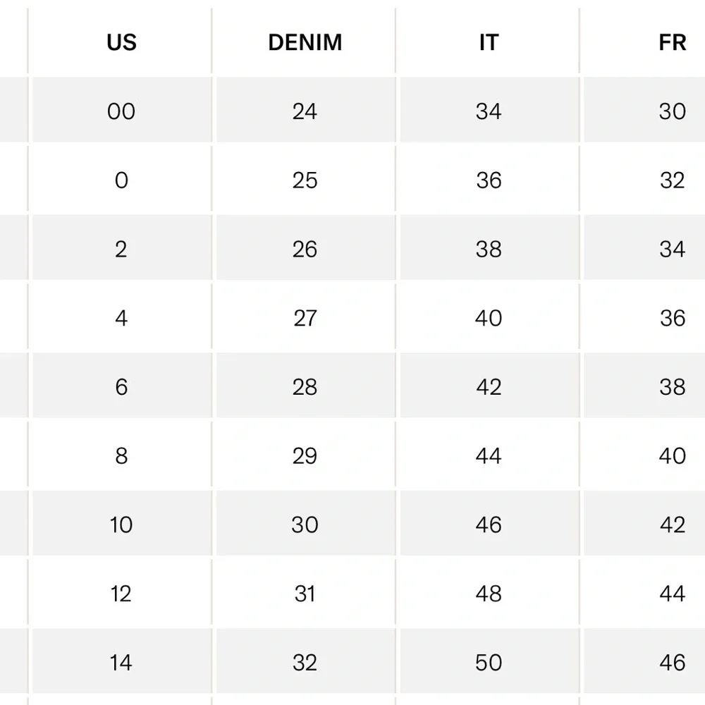Choose denim size 27 cell
This screenshot has height=705, width=705.
[x=305, y=317]
